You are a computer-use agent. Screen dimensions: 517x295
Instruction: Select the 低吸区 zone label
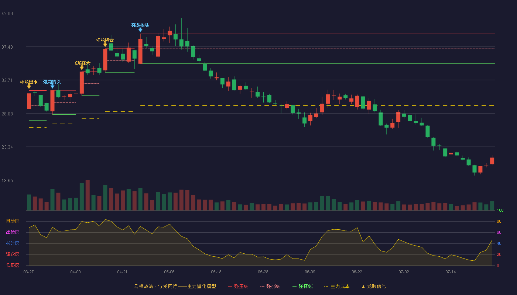pyautogui.click(x=13, y=265)
